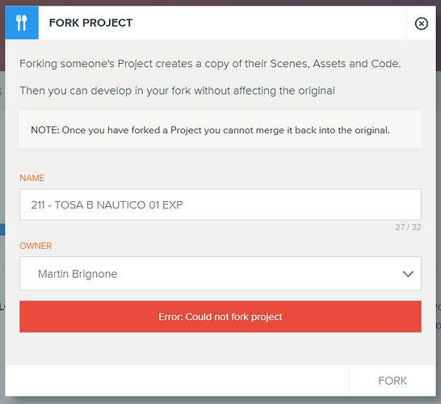Viewport: 441px width, 404px height.
Task: Expand the owner list chevron arrow
Action: pyautogui.click(x=408, y=274)
